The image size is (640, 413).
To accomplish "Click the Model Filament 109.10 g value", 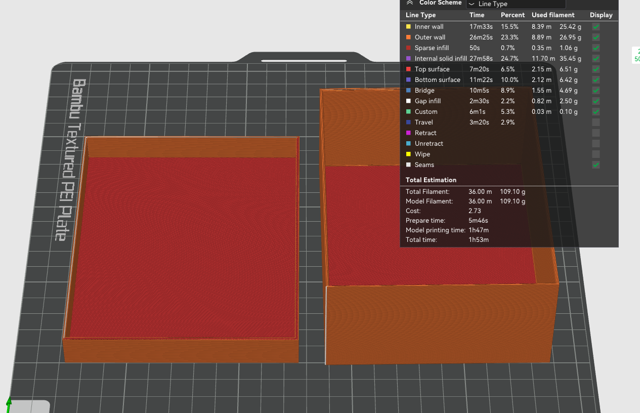I will 513,201.
